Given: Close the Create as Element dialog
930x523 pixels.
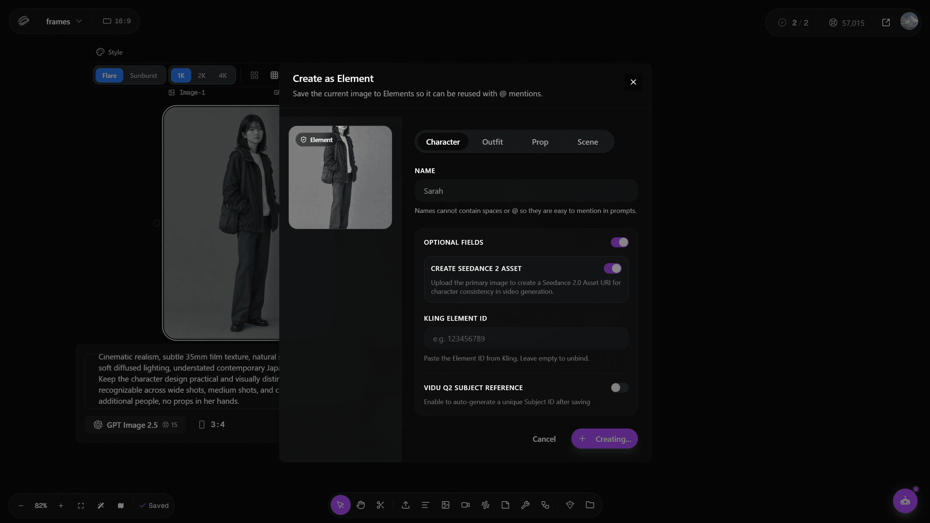Looking at the screenshot, I should pos(633,82).
